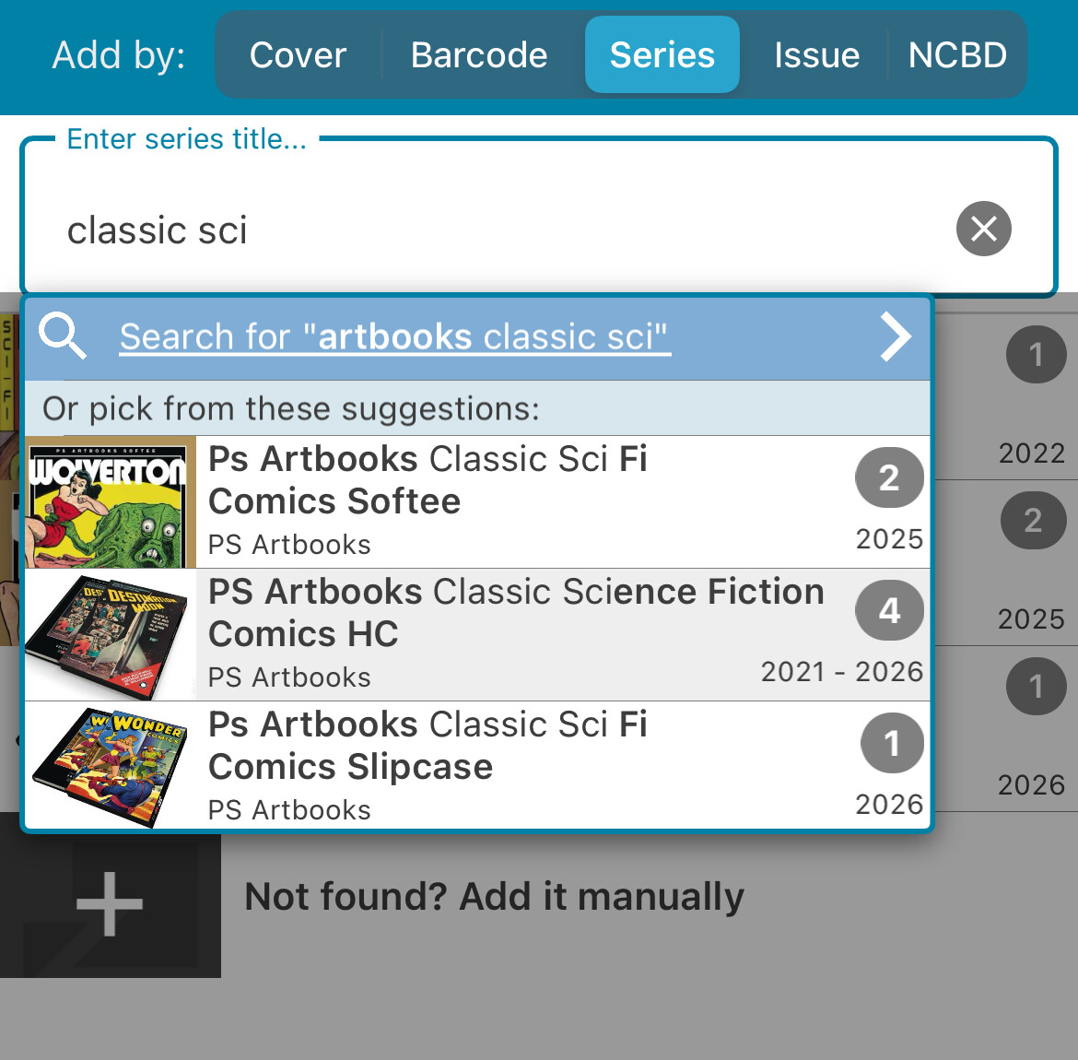Tap the right chevron arrow in search row
This screenshot has height=1060, width=1078.
pos(895,336)
